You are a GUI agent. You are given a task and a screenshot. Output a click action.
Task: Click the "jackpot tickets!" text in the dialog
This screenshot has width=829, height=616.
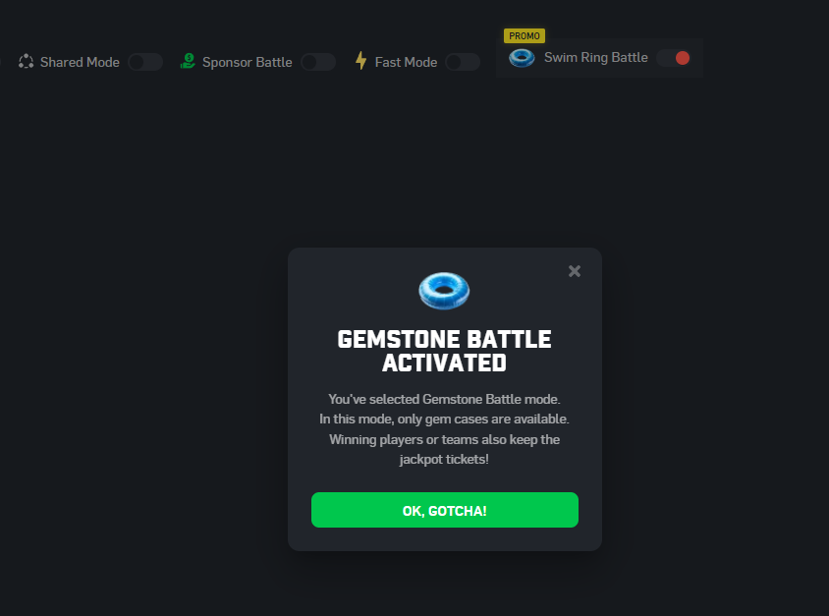(444, 460)
